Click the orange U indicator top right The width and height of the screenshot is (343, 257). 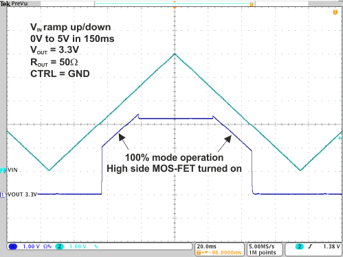[335, 12]
